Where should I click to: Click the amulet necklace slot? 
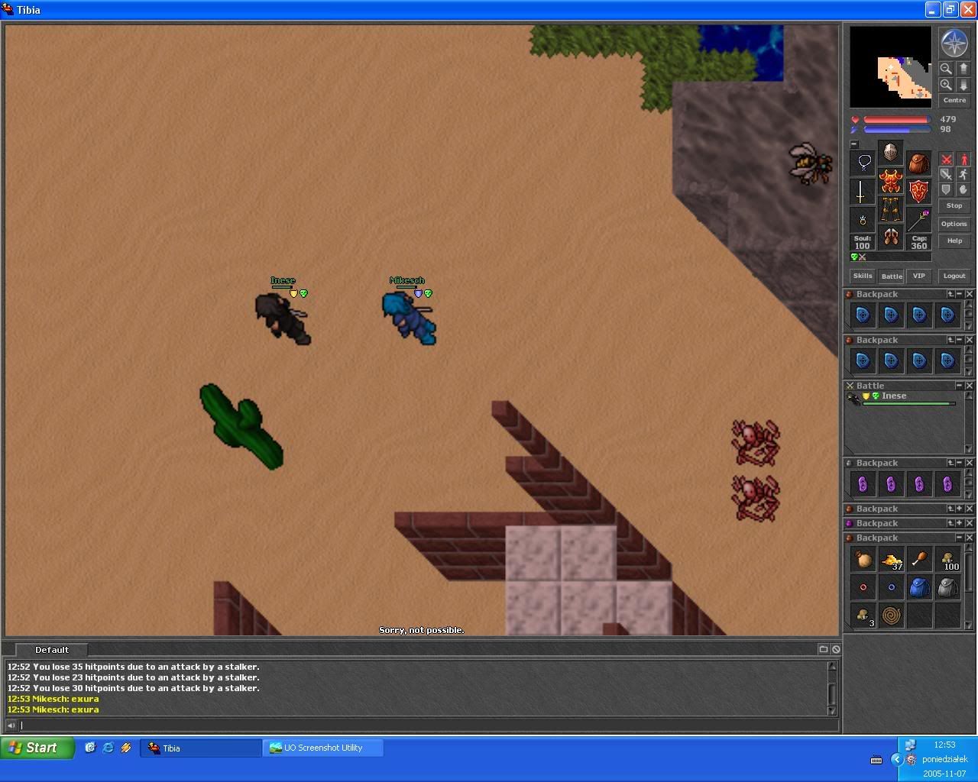pyautogui.click(x=863, y=163)
